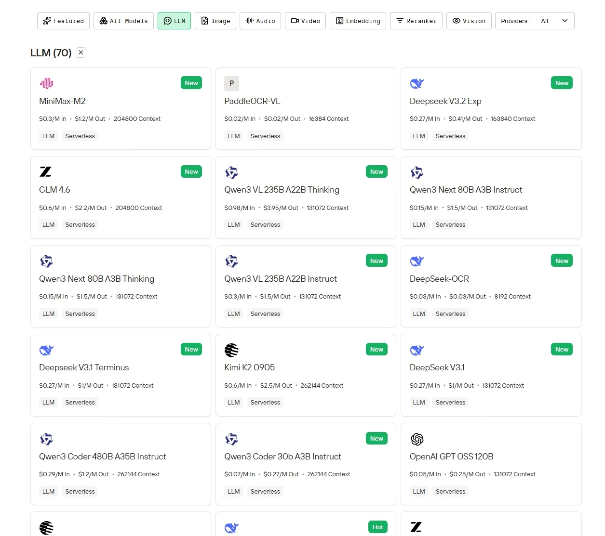Click the '204800 Context' text on MiniMax-M2
This screenshot has width=605, height=536.
pyautogui.click(x=137, y=119)
